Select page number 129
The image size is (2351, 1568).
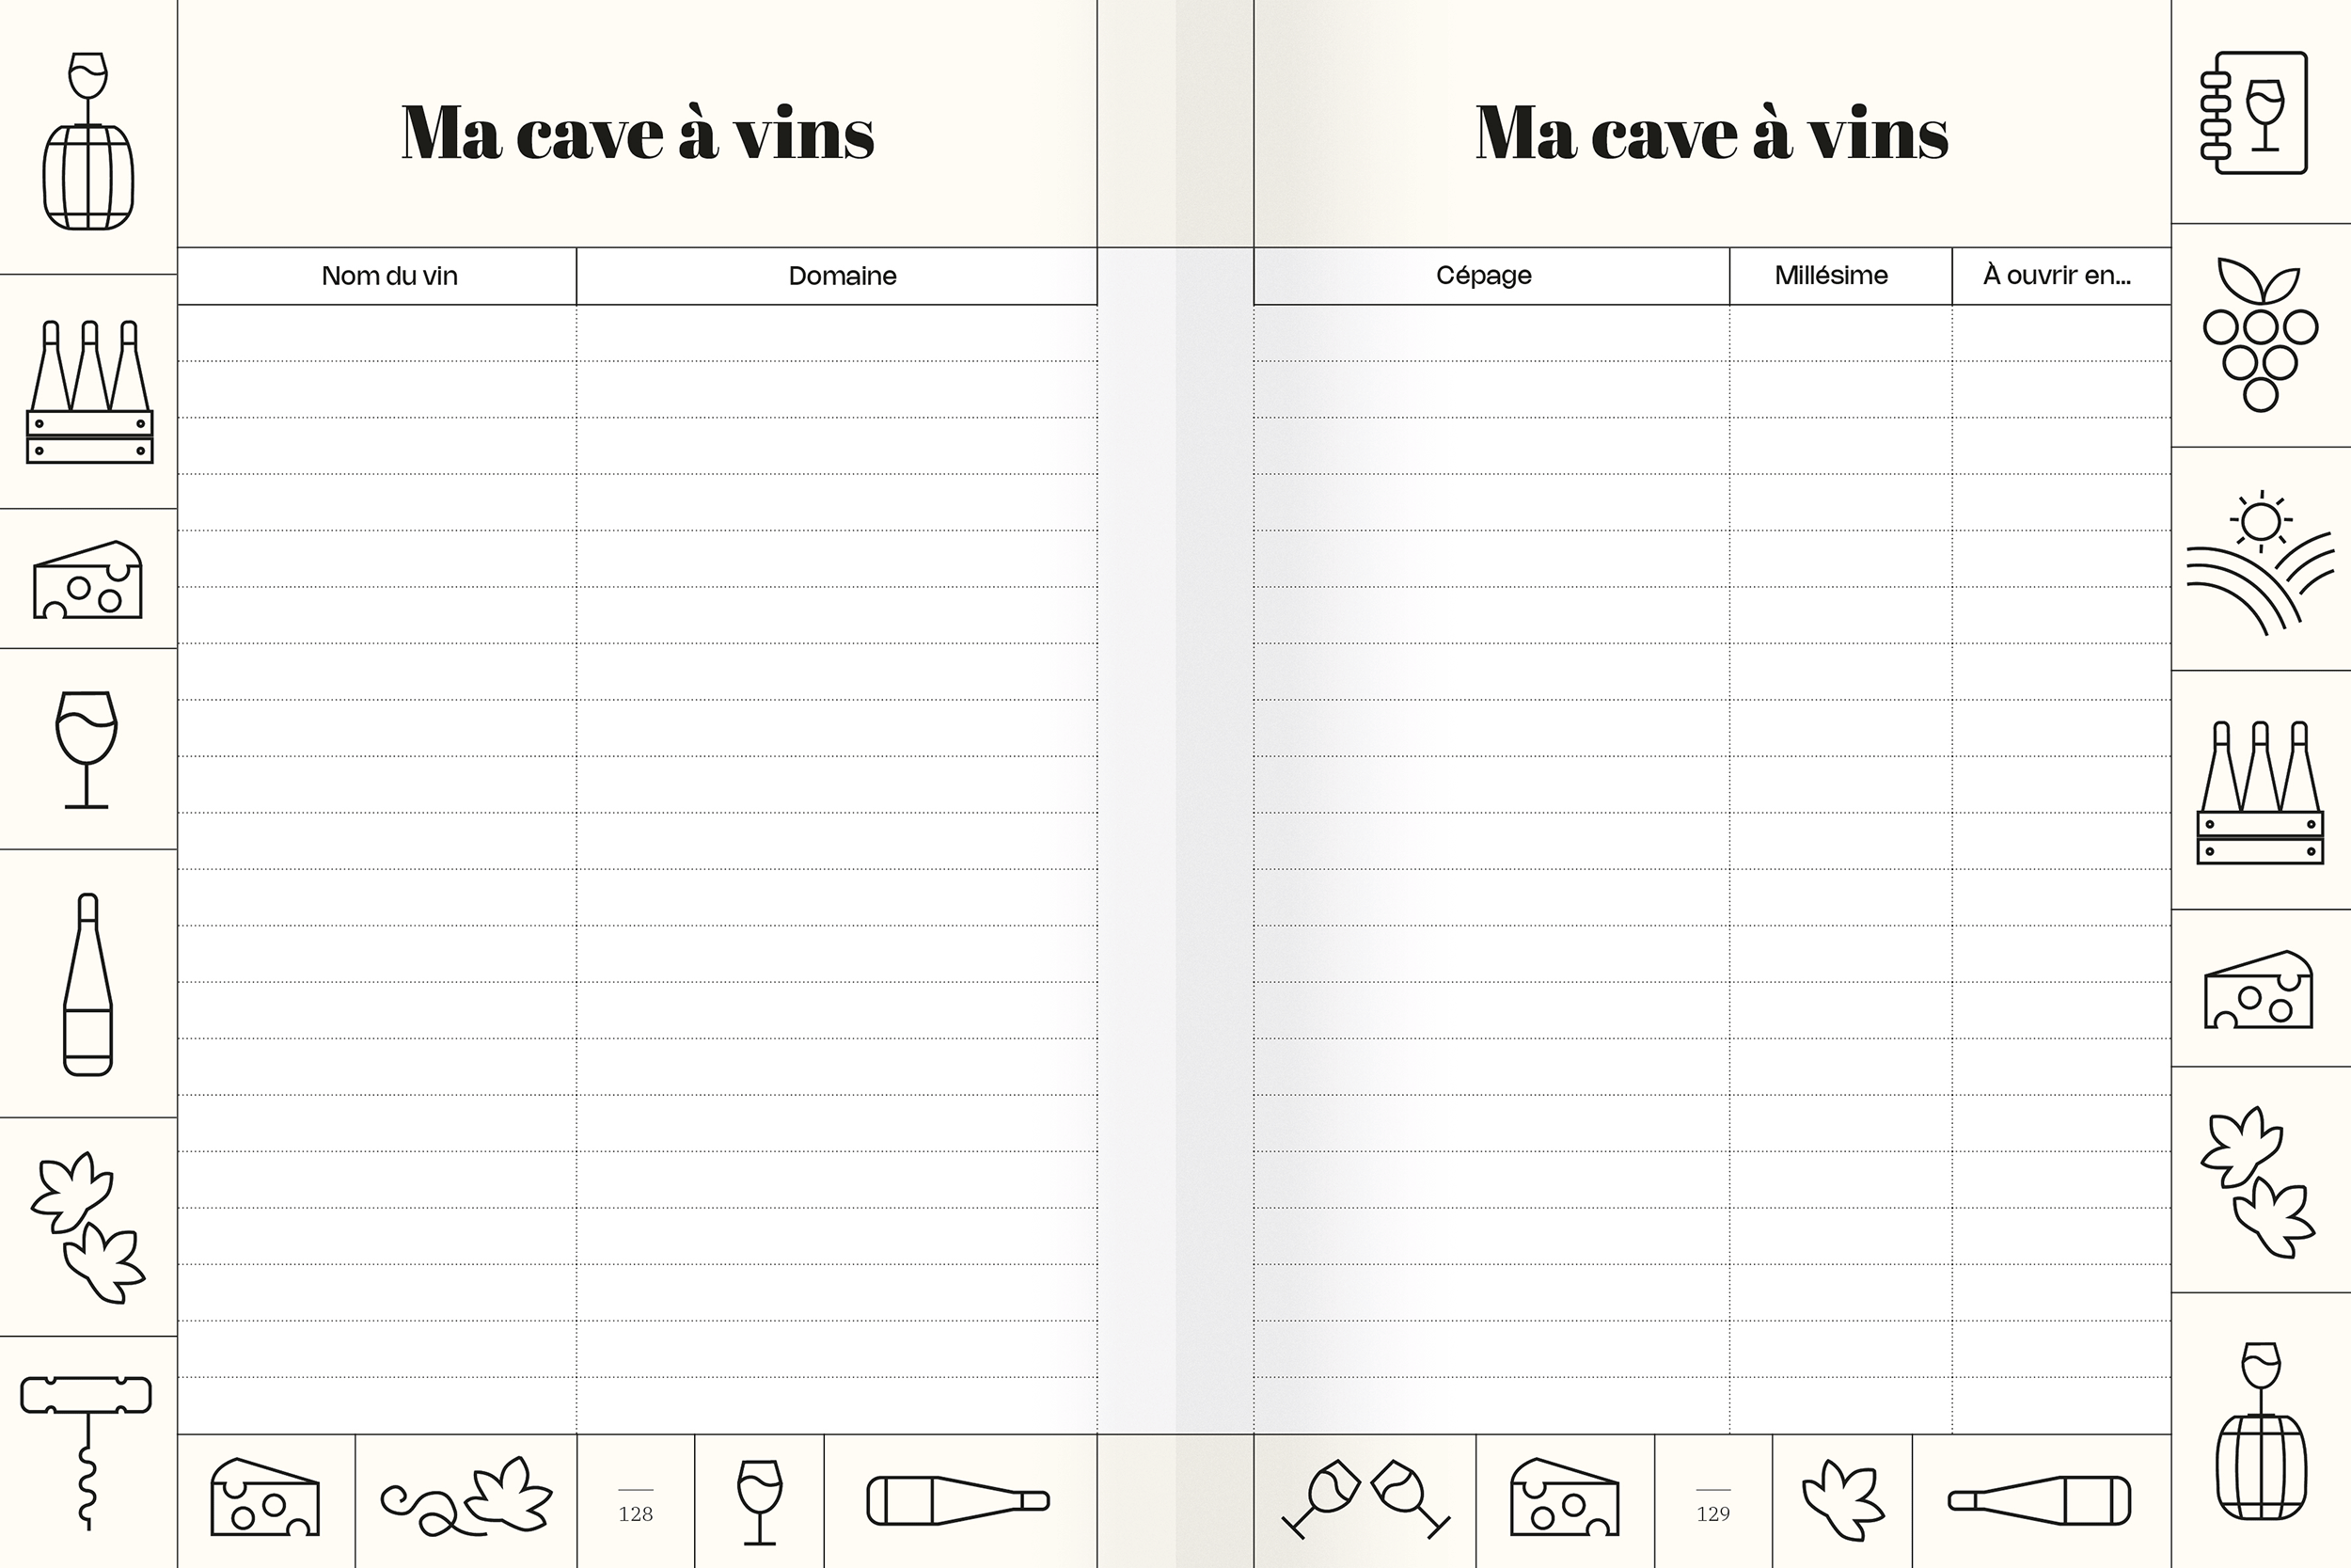click(x=1713, y=1514)
